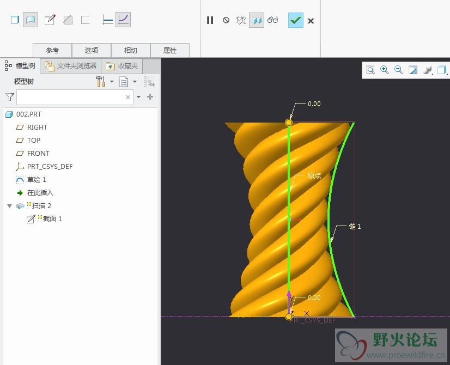450x365 pixels.
Task: Open the 属性 tab
Action: (x=170, y=51)
